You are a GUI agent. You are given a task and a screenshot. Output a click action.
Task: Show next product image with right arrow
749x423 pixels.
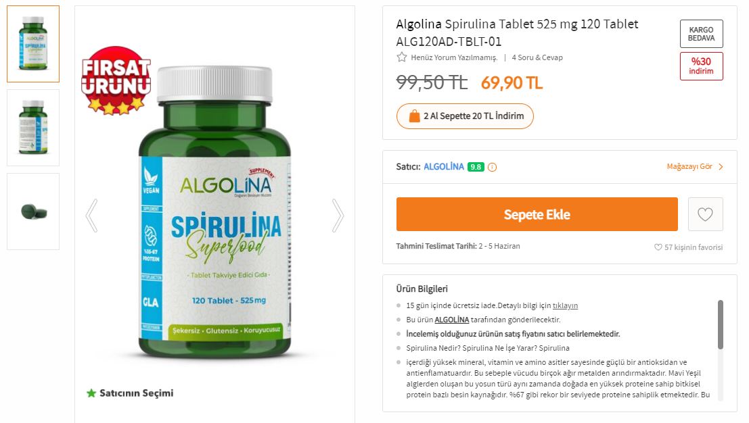point(338,216)
